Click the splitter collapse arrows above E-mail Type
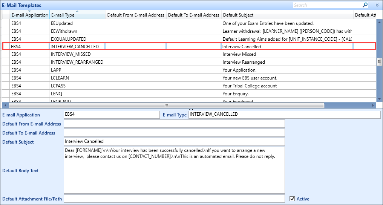383x205 pixels. point(191,109)
